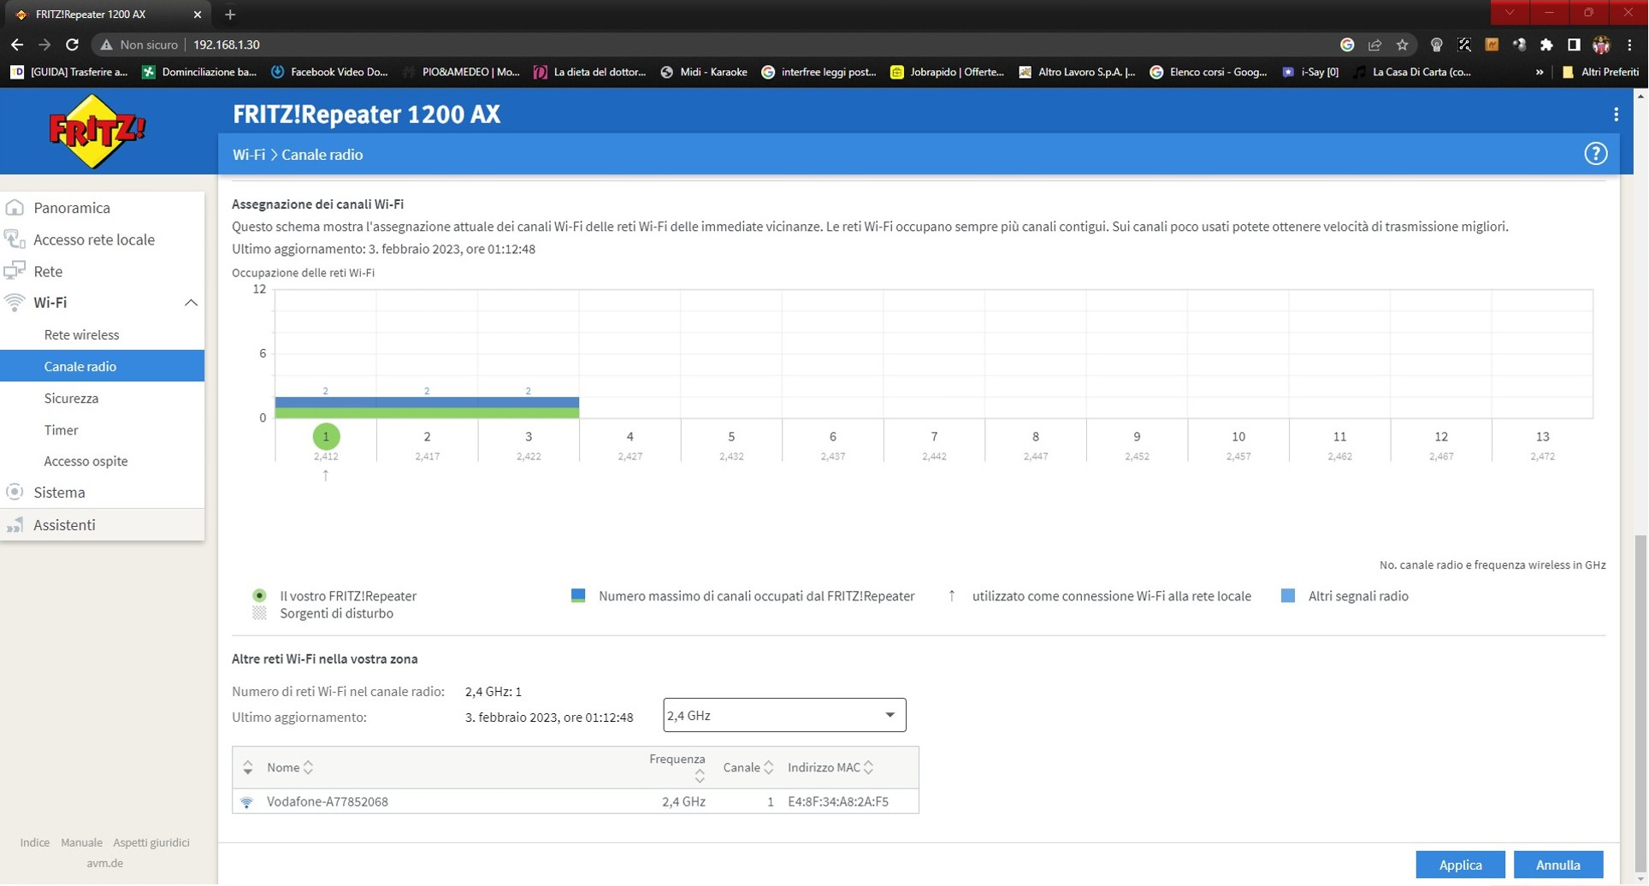The height and width of the screenshot is (886, 1649).
Task: Open a new browser tab
Action: (230, 15)
